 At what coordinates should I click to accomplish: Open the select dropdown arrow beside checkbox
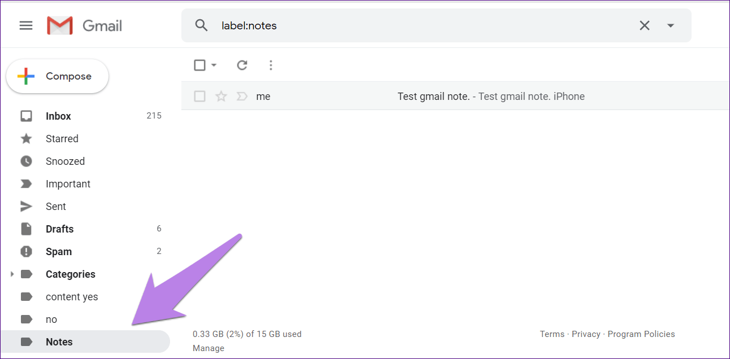(x=214, y=65)
